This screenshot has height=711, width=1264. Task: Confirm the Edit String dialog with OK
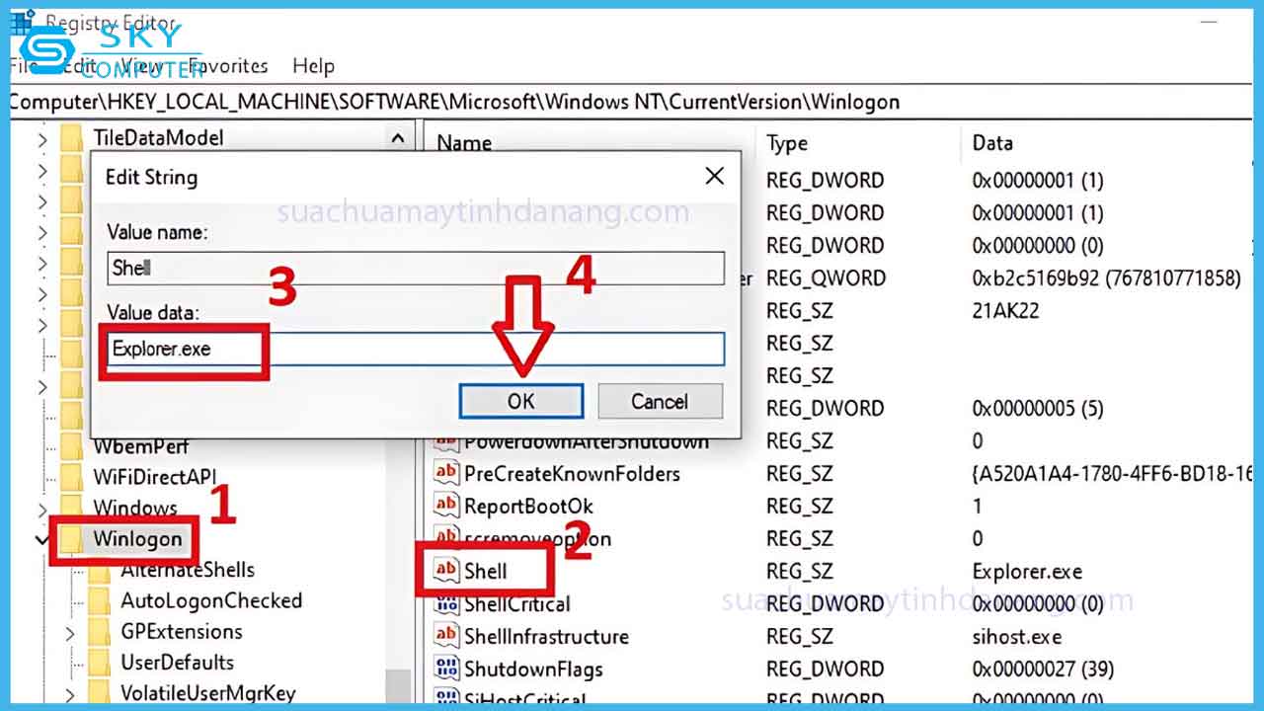tap(520, 401)
